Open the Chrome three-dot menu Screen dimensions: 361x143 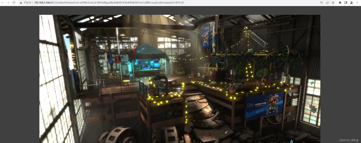coord(357,3)
